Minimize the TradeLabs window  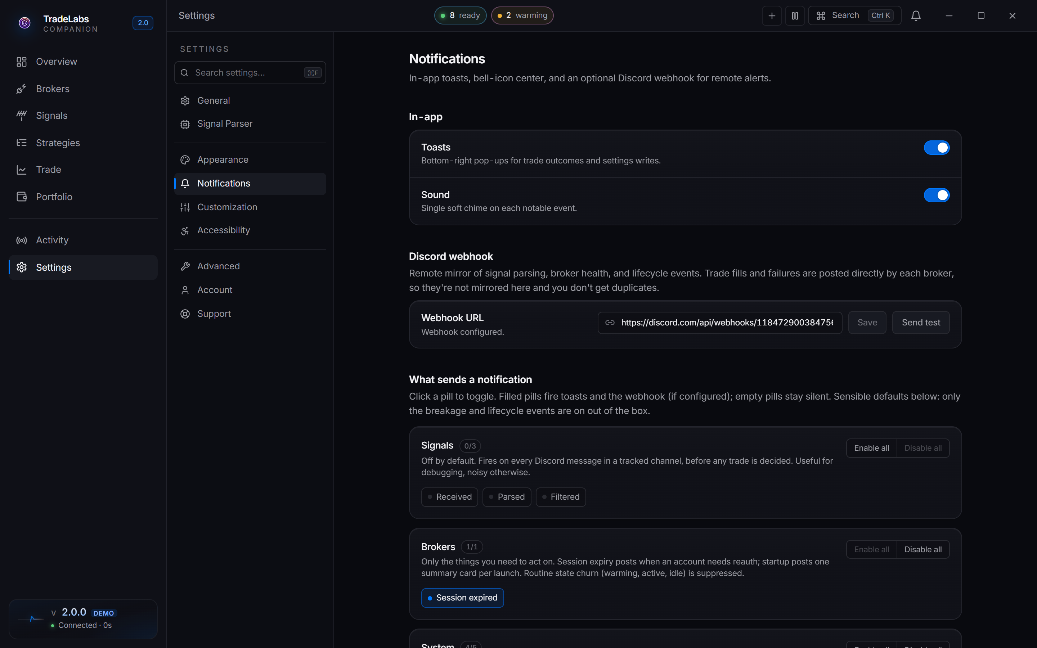click(949, 16)
